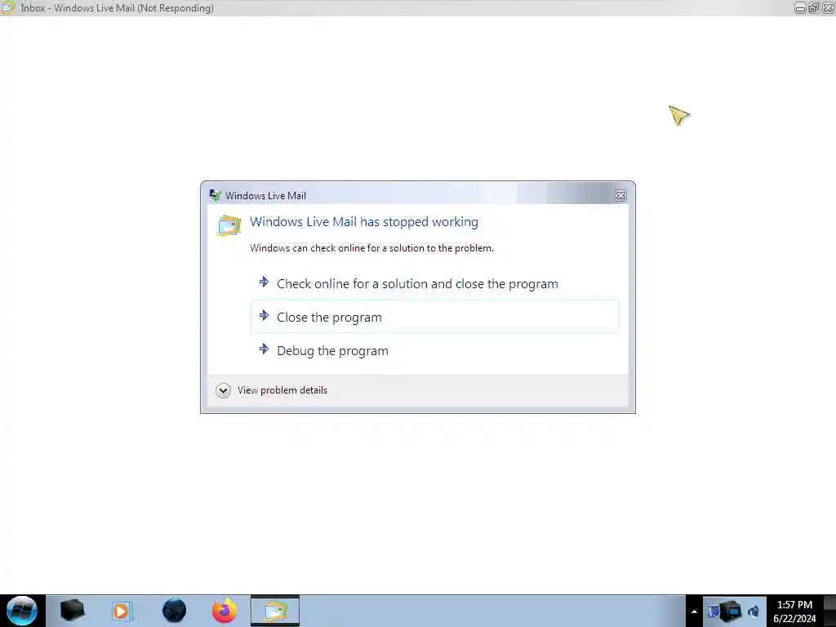836x627 pixels.
Task: Check online for a solution and close
Action: (434, 283)
